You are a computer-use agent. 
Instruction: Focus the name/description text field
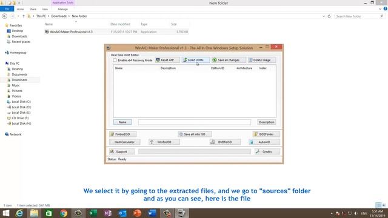coord(195,122)
